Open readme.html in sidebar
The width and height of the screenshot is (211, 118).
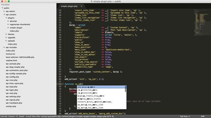[x=12, y=60]
